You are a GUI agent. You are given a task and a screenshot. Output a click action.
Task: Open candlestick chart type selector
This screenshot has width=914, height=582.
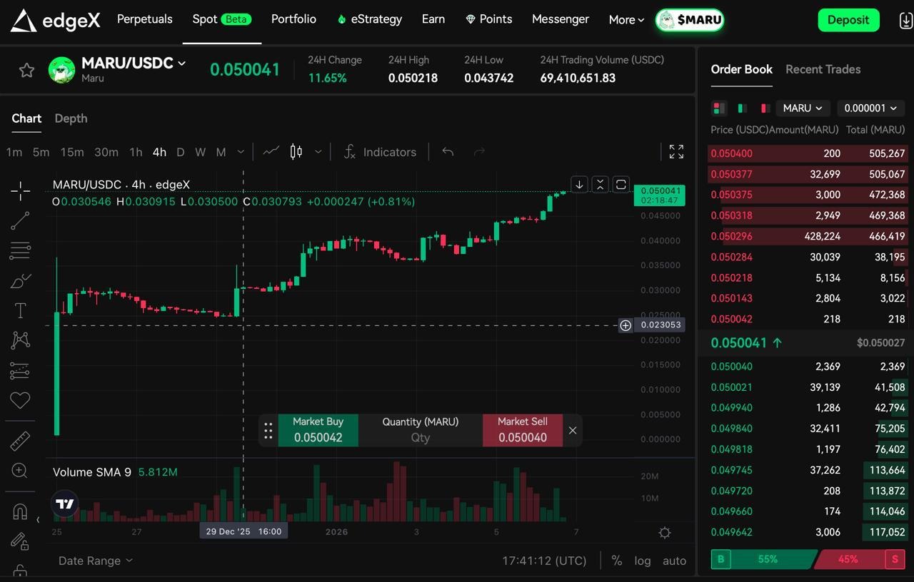(x=296, y=151)
